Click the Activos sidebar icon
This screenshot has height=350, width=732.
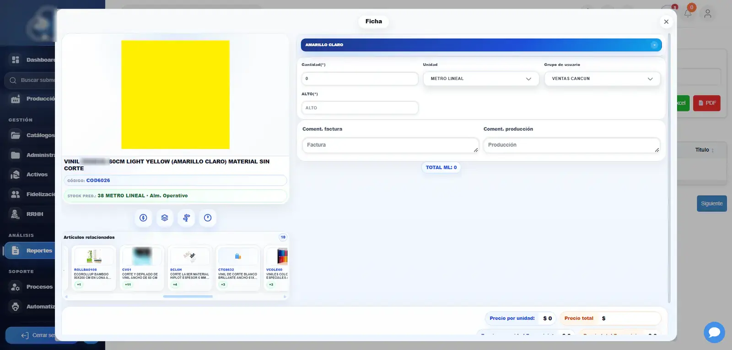(x=16, y=175)
